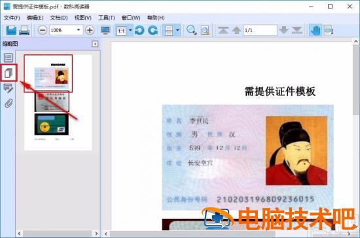Open the 文件(F) menu
The width and height of the screenshot is (360, 238).
coord(12,18)
